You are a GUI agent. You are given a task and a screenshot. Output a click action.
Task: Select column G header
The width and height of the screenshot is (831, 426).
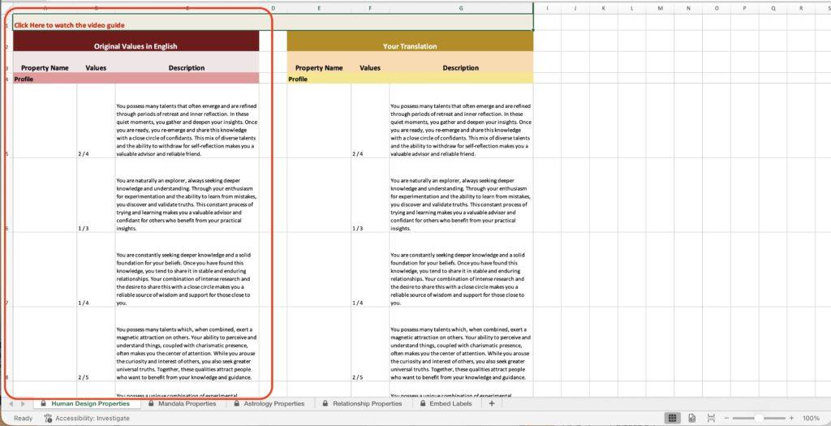(461, 8)
